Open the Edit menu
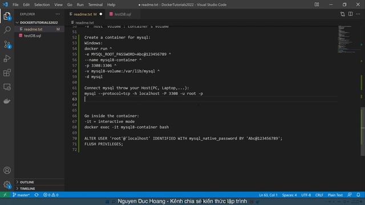Viewport: 365px width, 205px height. pyautogui.click(x=26, y=5)
